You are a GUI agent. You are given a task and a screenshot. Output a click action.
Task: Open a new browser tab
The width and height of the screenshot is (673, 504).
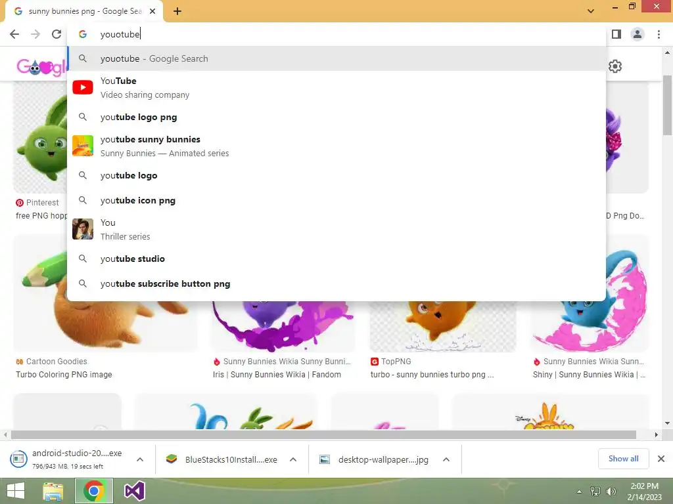[x=177, y=11]
